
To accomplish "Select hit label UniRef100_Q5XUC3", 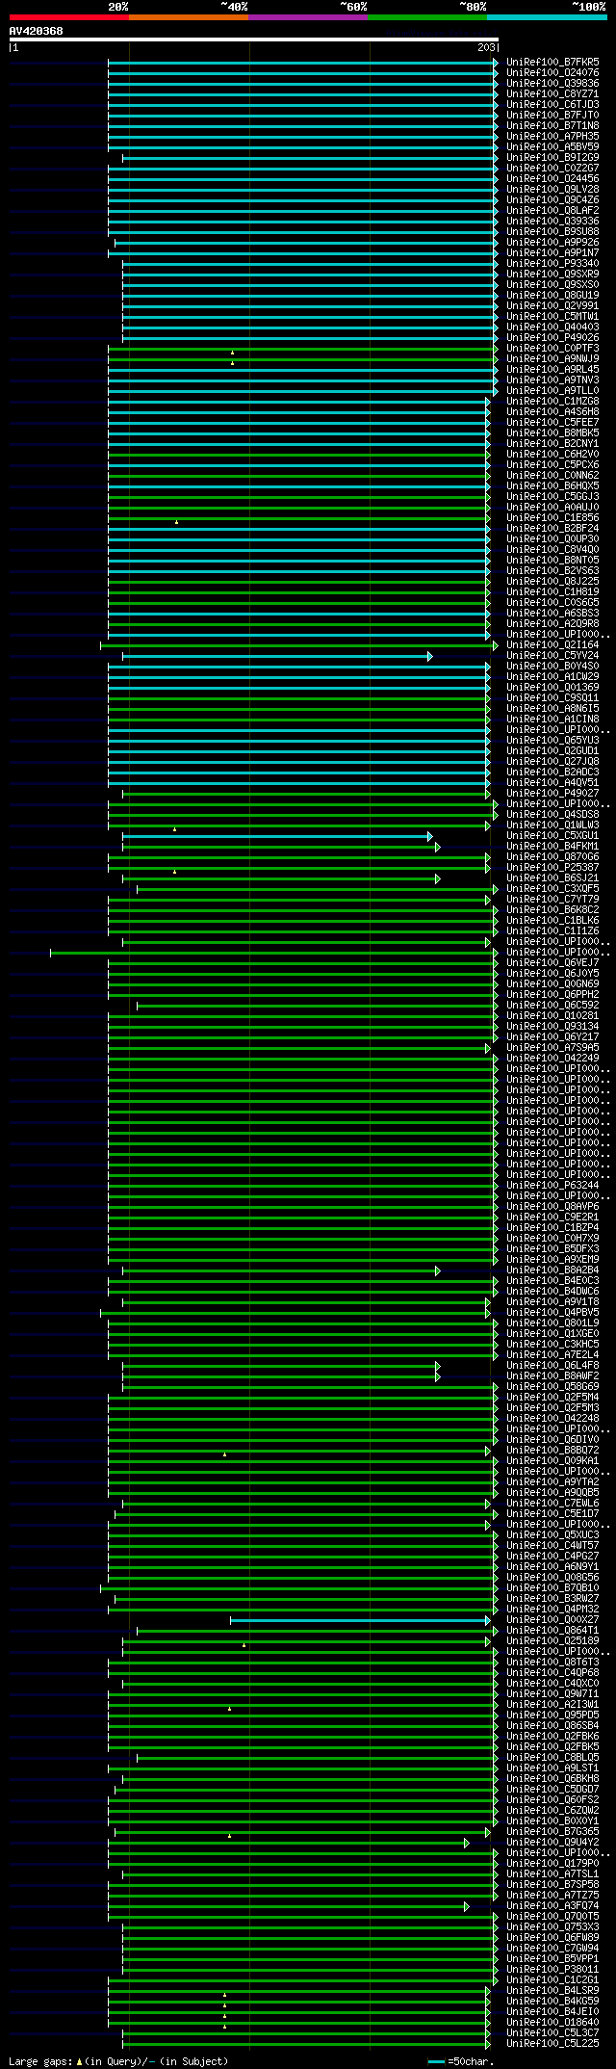I will 552,1535.
